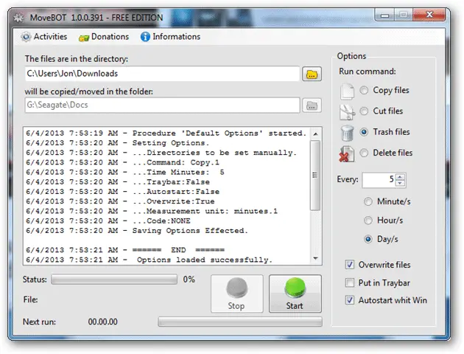Click the log line Options loaded successfully
Screen dimensions: 464x354
click(149, 260)
